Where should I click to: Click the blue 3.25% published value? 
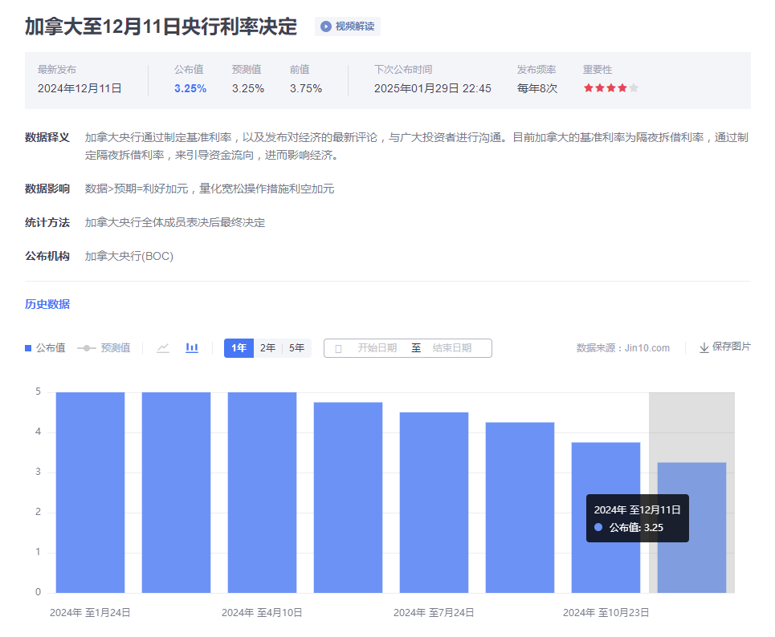click(x=190, y=88)
